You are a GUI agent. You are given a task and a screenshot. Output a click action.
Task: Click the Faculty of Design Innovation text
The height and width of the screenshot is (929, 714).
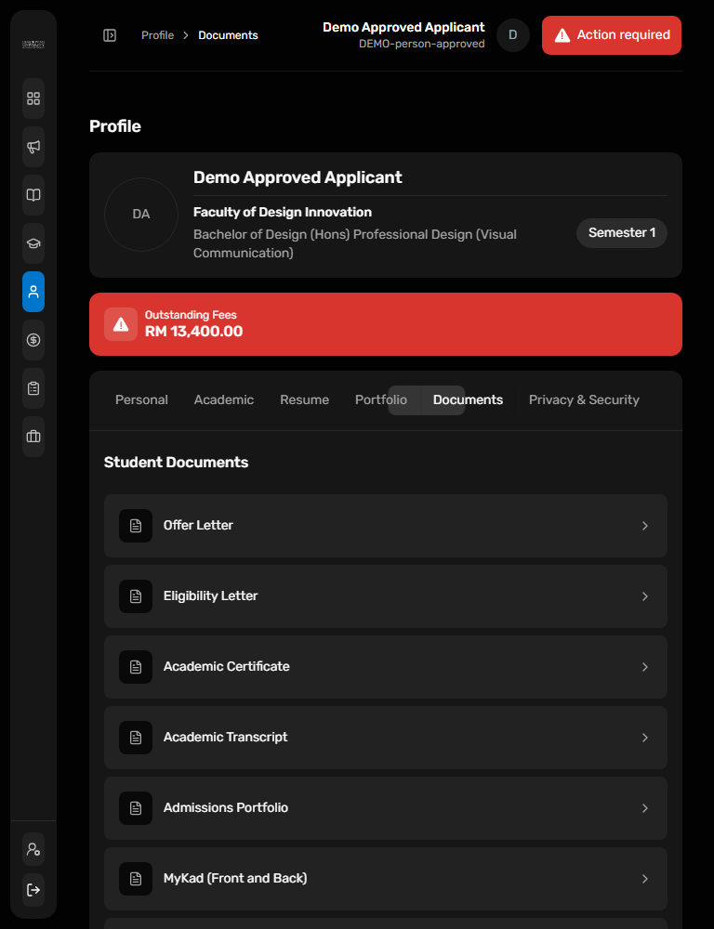(x=283, y=212)
